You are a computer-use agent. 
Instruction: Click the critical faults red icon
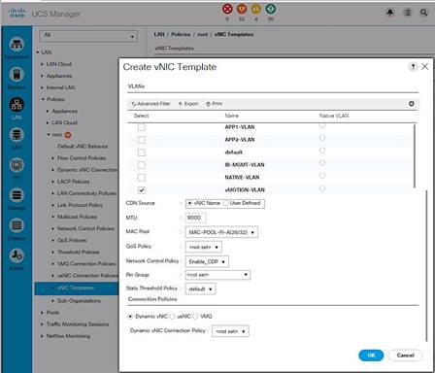(x=227, y=9)
